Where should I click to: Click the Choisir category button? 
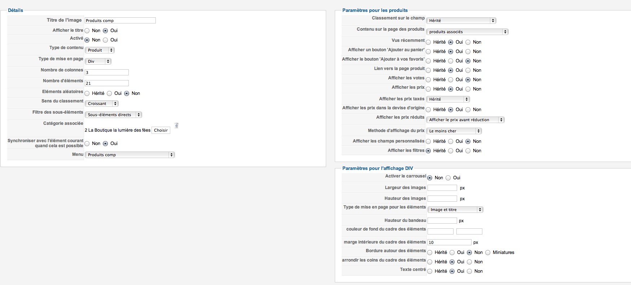tap(161, 130)
